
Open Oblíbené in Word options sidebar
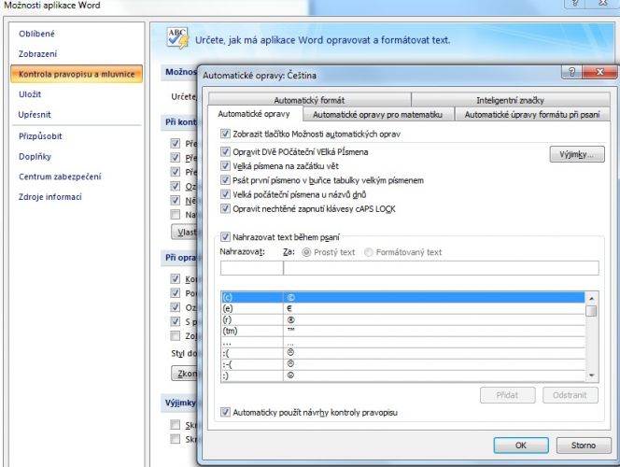[x=36, y=34]
